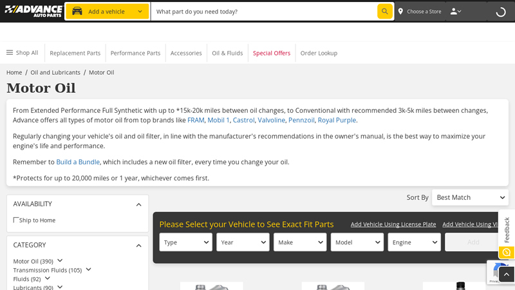Image resolution: width=515 pixels, height=290 pixels.
Task: Open the Castrol brand link
Action: (x=244, y=120)
